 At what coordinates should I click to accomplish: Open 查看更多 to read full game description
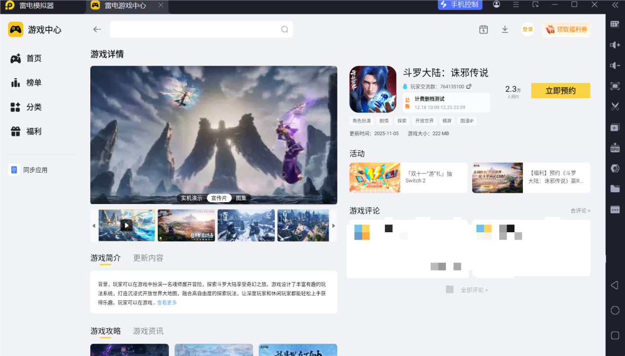(166, 302)
